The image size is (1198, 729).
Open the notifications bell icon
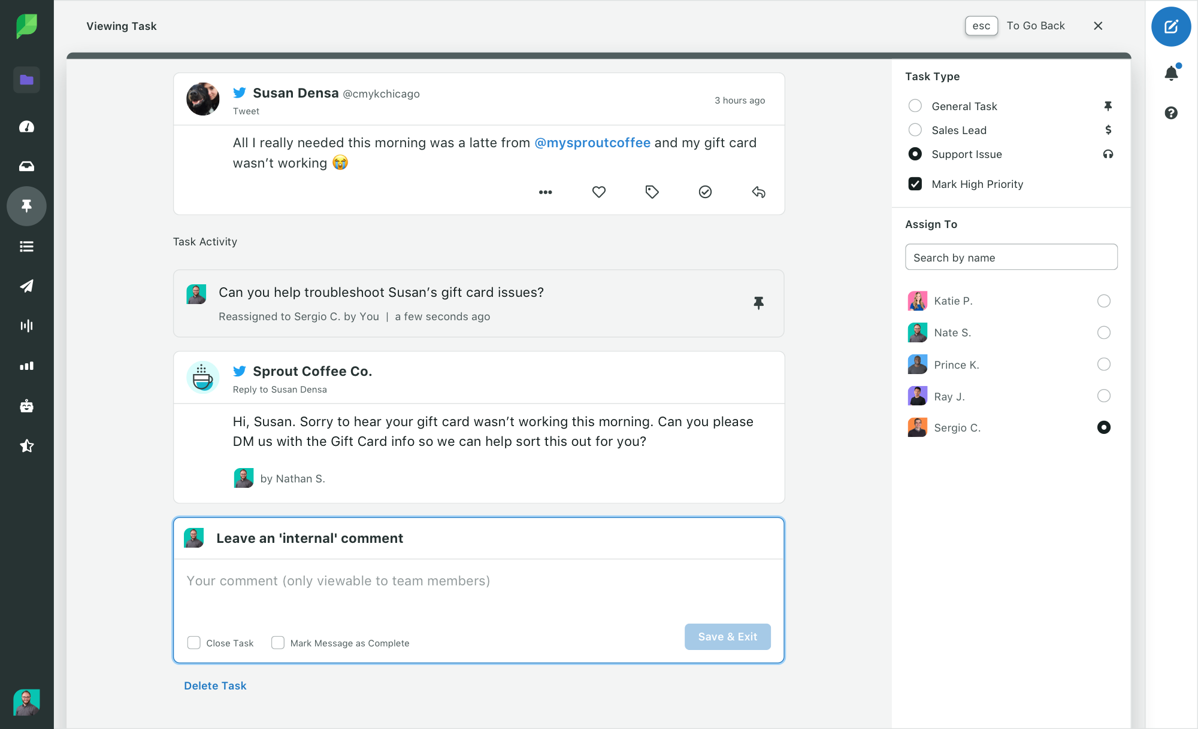click(x=1171, y=73)
